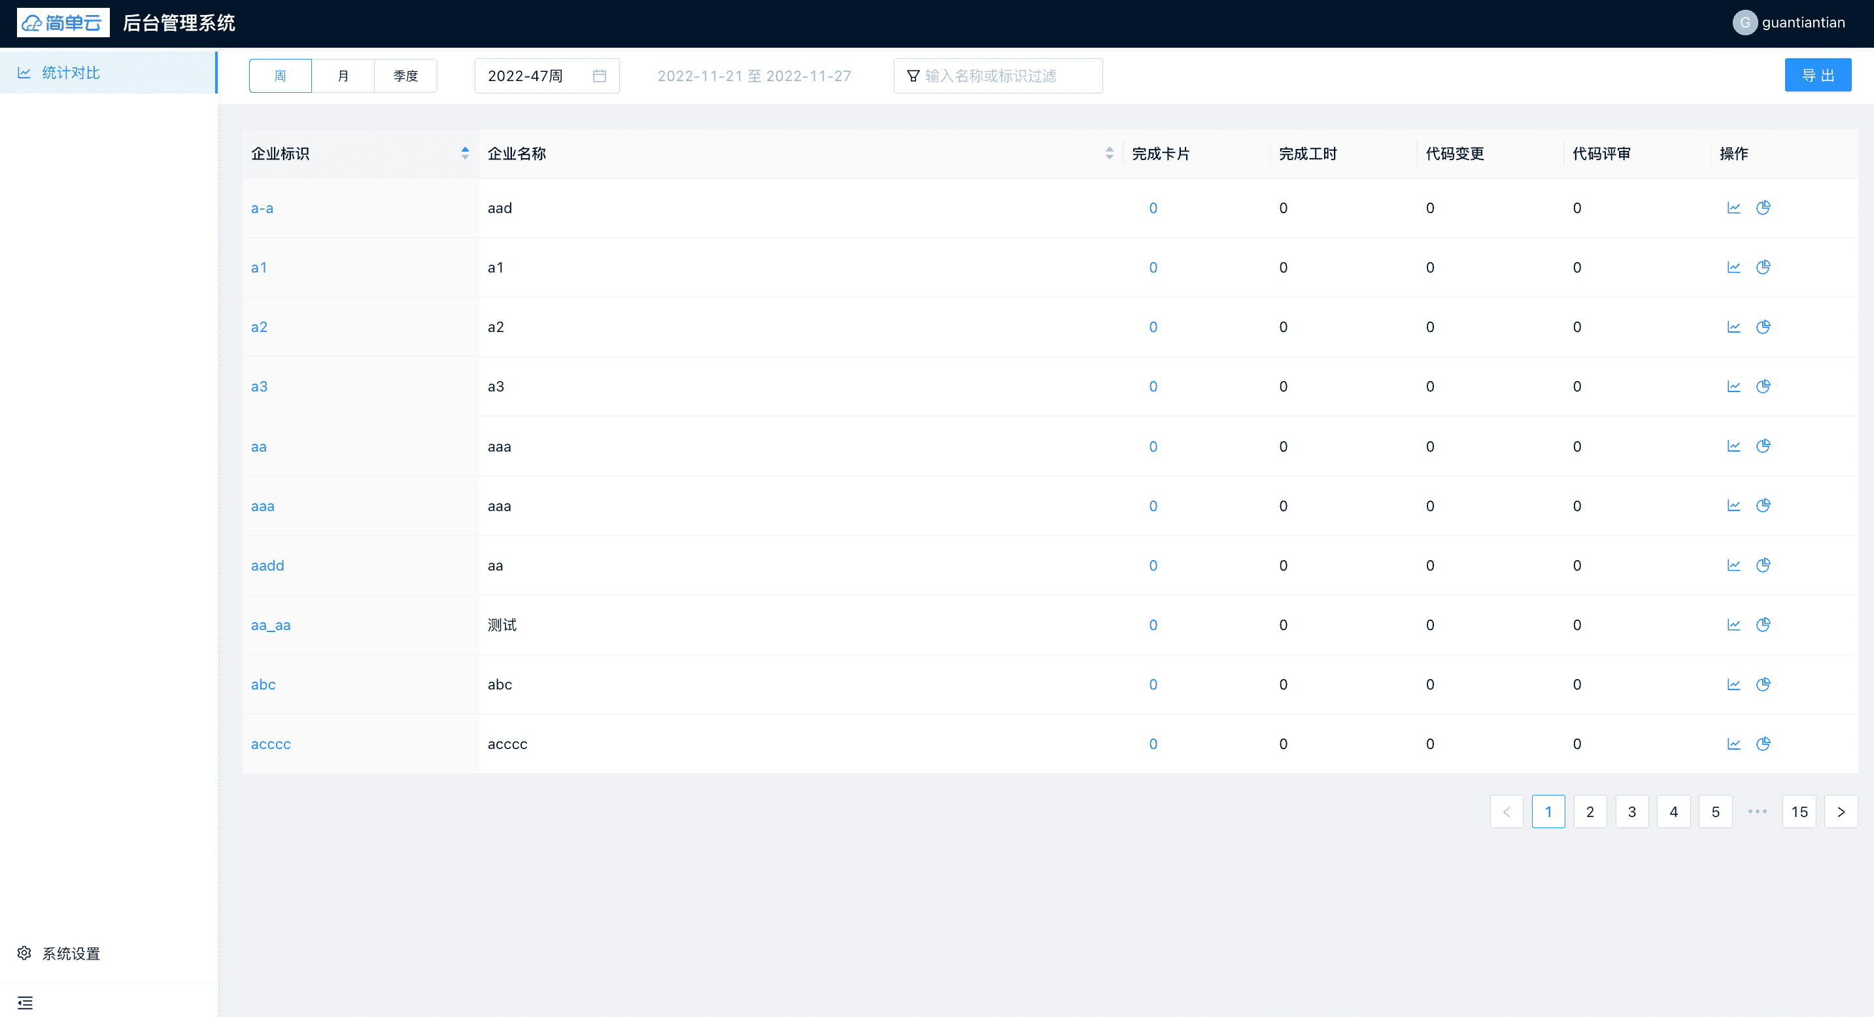Open pie chart for aadd row
This screenshot has width=1874, height=1017.
1763,565
